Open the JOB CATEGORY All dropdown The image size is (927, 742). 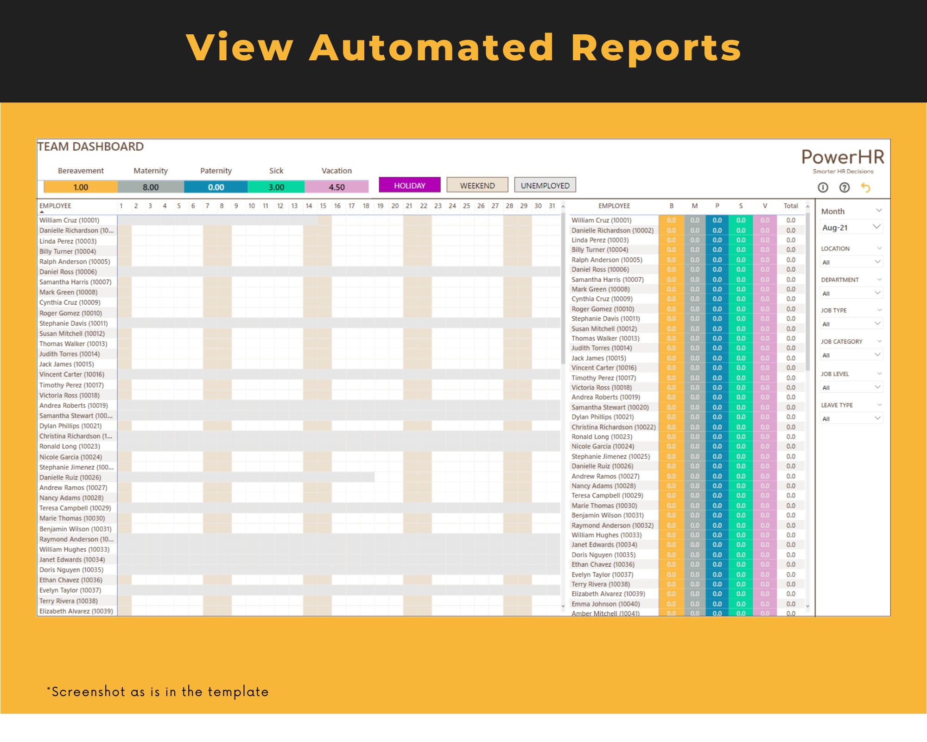coord(851,355)
